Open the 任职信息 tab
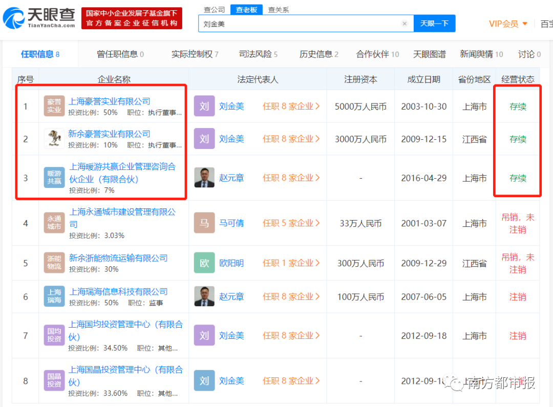The height and width of the screenshot is (407, 553). (40, 54)
